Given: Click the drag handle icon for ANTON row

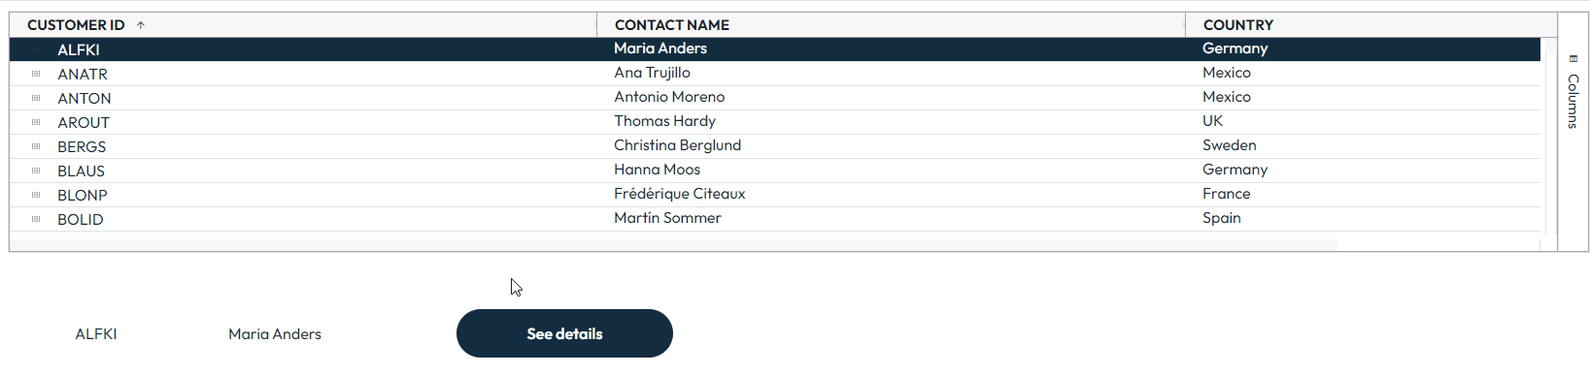Looking at the screenshot, I should (36, 98).
